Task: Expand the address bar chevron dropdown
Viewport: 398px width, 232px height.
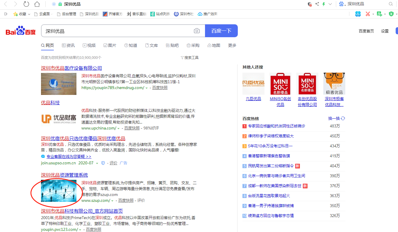Action: pos(330,4)
